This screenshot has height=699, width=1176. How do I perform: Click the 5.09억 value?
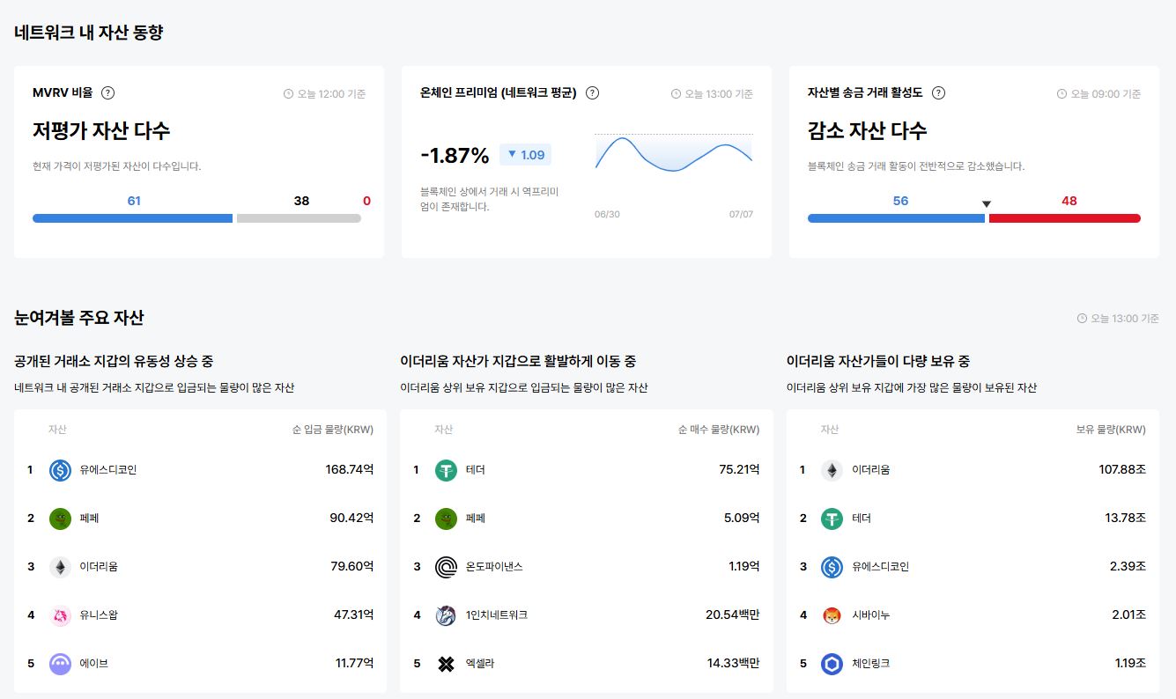pos(742,519)
